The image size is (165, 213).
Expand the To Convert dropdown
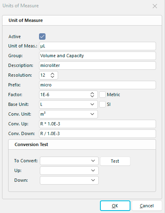[x=93, y=161]
